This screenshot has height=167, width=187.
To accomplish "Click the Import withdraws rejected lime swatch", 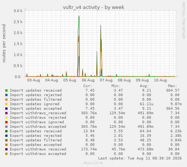I will (6, 118).
